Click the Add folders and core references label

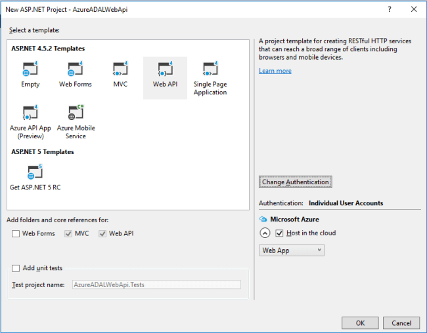click(x=57, y=220)
